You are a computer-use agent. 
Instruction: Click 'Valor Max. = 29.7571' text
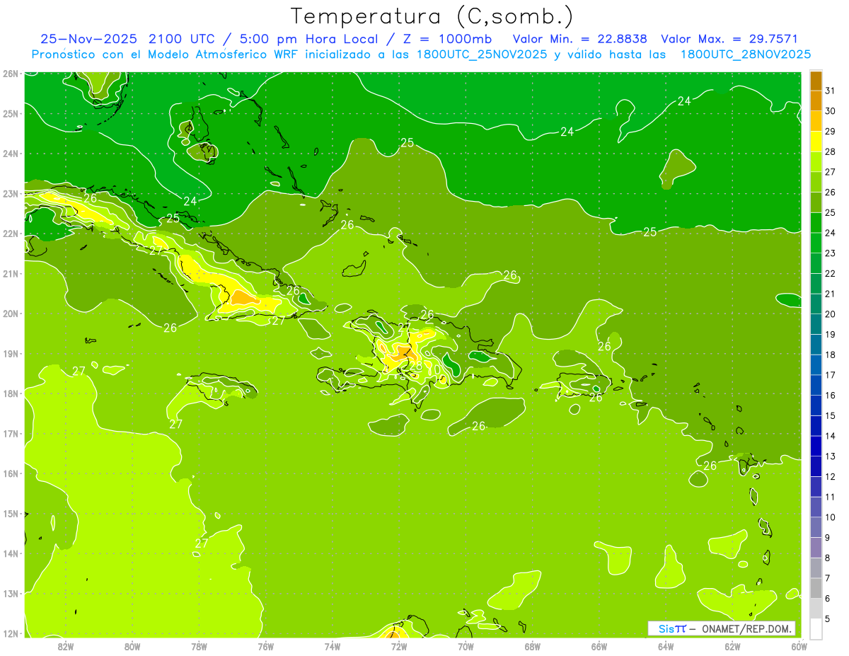[729, 39]
